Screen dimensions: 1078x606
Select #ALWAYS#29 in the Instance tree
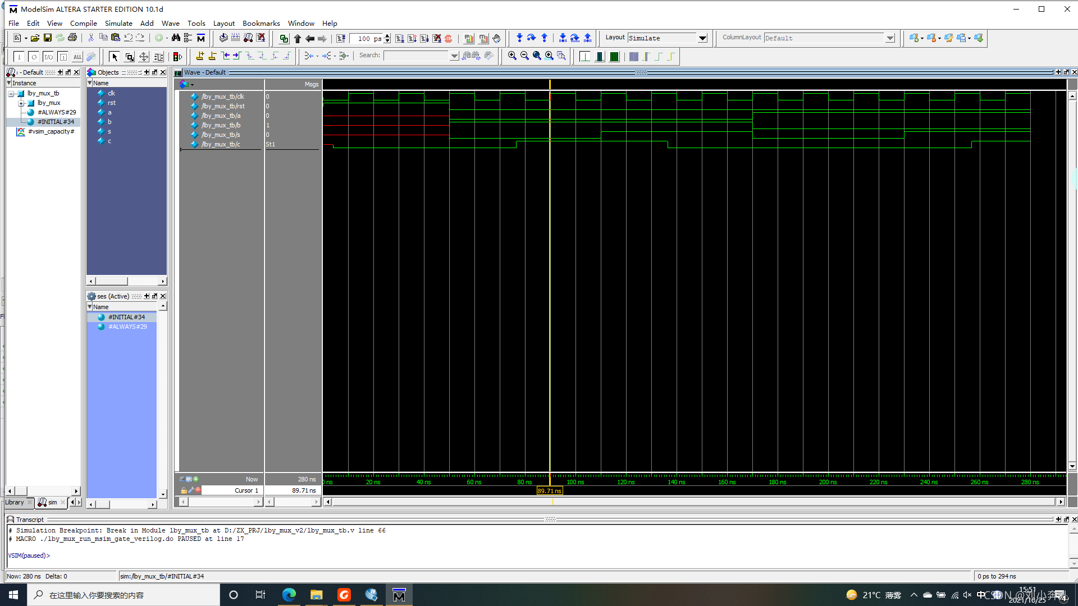[x=56, y=112]
